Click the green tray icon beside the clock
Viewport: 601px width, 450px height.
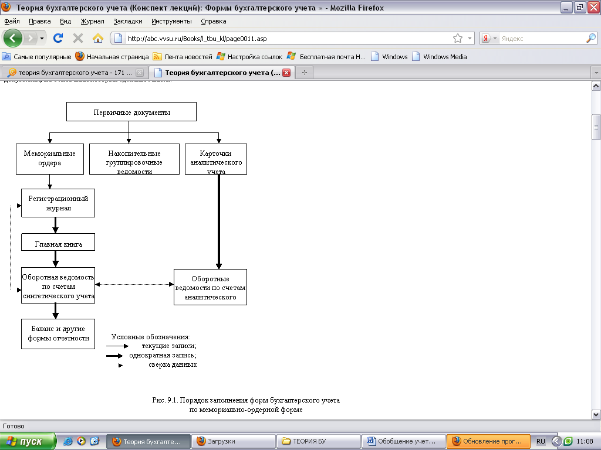(568, 441)
